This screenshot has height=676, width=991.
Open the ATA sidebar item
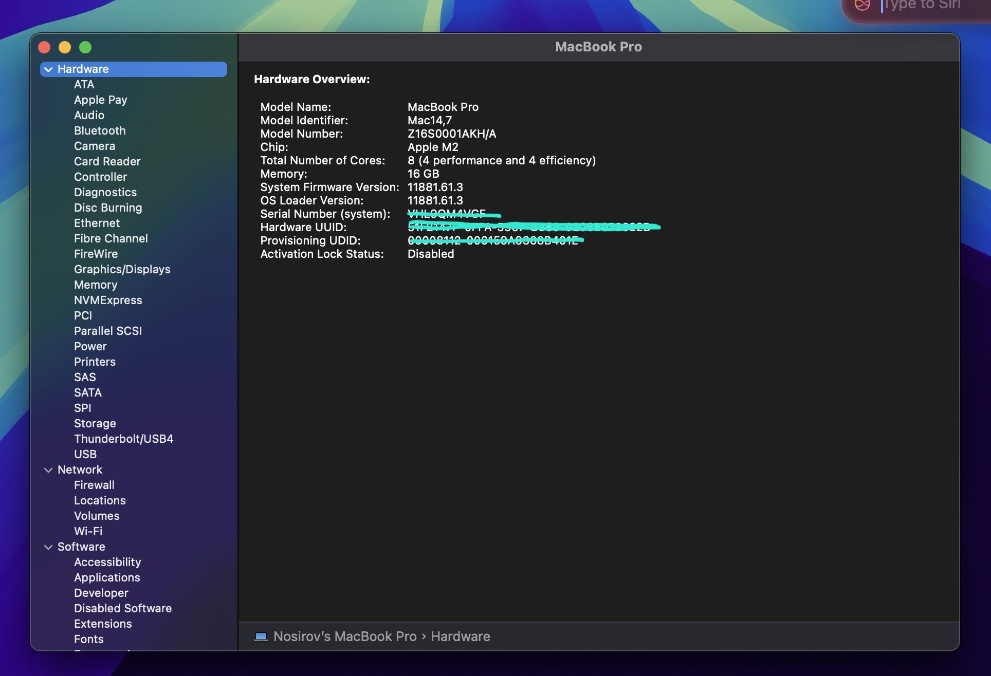84,85
